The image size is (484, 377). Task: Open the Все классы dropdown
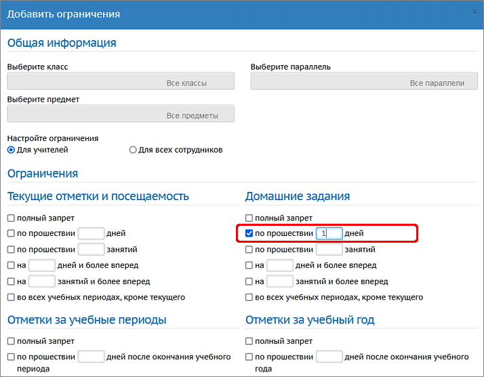pyautogui.click(x=121, y=82)
